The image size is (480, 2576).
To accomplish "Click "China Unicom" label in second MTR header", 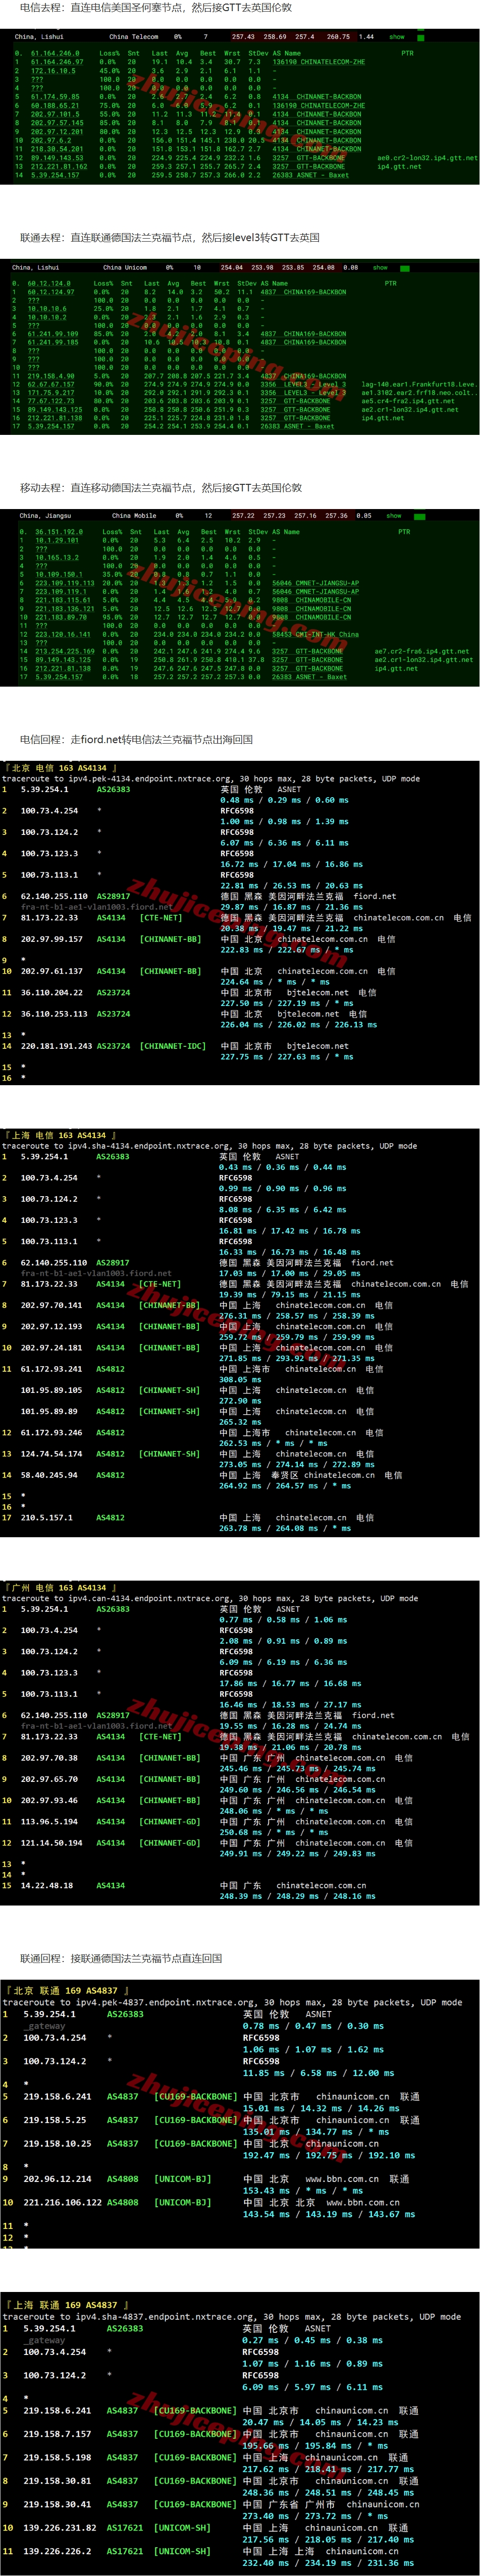I will tap(125, 267).
